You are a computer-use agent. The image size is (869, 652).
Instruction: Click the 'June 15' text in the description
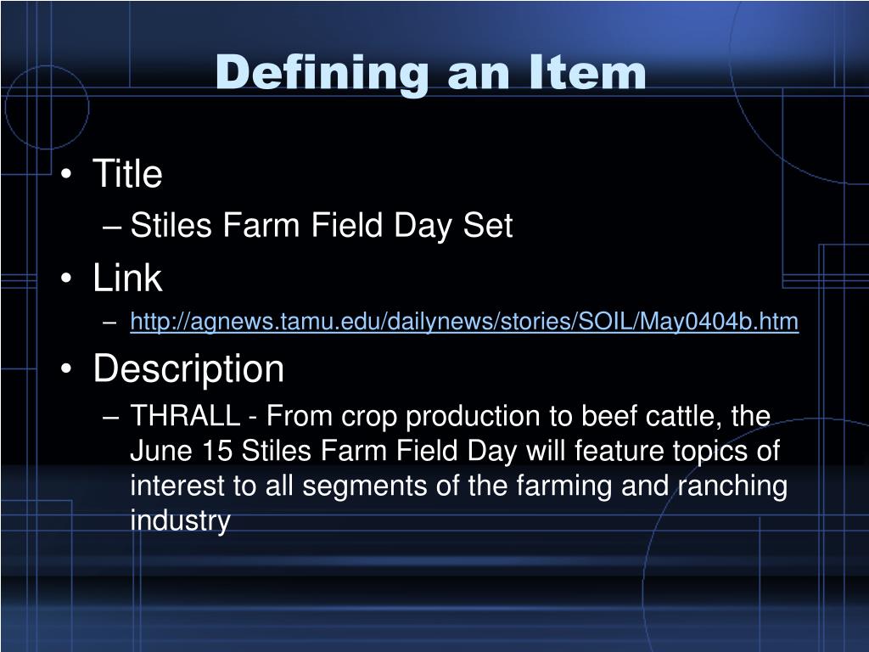pyautogui.click(x=182, y=450)
